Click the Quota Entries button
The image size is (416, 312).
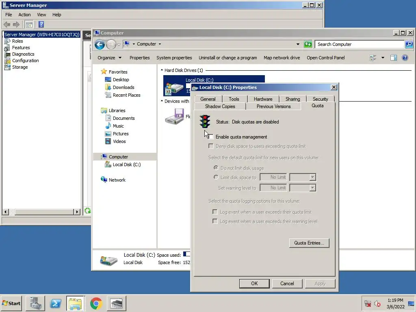click(x=309, y=243)
